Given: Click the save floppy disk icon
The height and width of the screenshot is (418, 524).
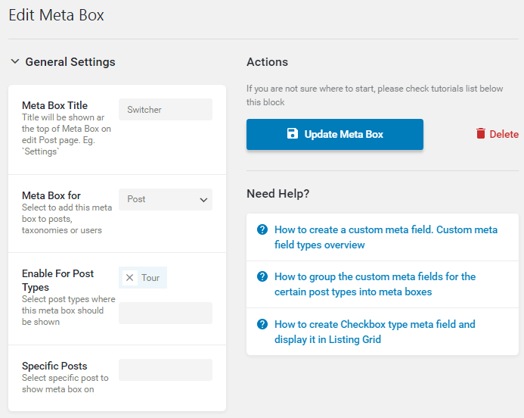Looking at the screenshot, I should 292,133.
